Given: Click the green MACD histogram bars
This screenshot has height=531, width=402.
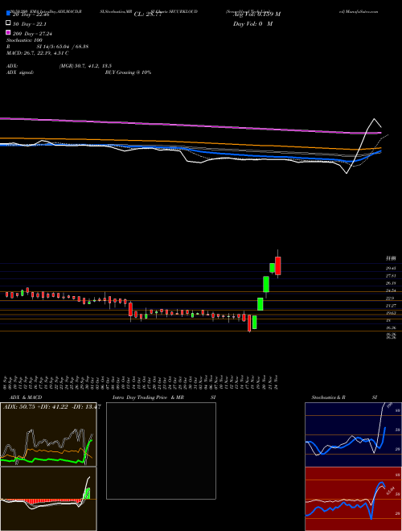Looking at the screenshot, I should point(87,493).
